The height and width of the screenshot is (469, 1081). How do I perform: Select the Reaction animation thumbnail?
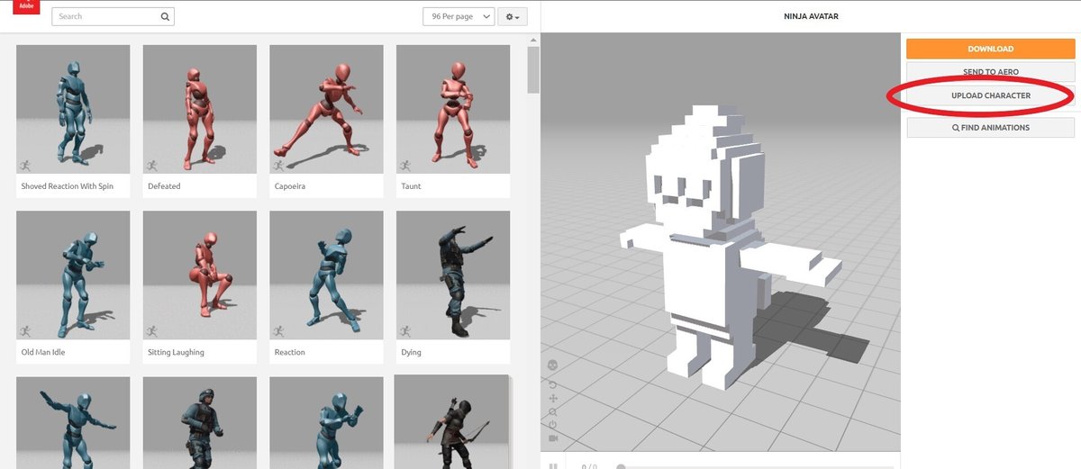(x=326, y=275)
